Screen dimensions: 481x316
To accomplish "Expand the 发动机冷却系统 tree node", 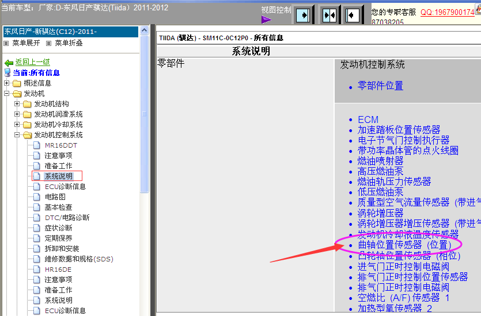I will pyautogui.click(x=17, y=125).
